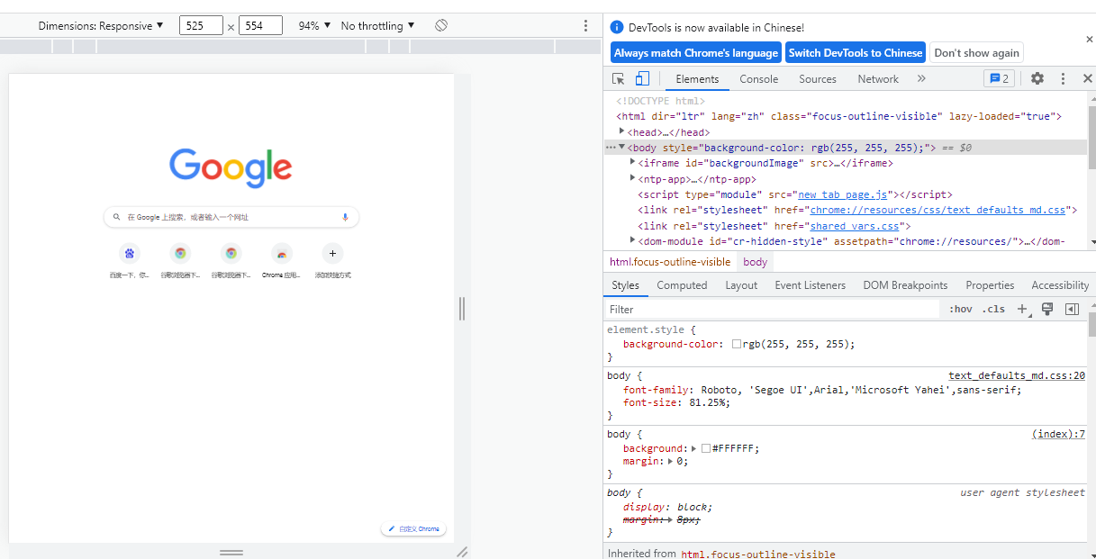
Task: Open the Chrome 应用 shortcut tile
Action: click(x=281, y=261)
